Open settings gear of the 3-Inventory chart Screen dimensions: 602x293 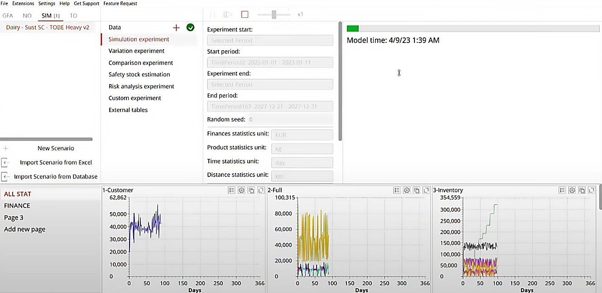coord(572,190)
